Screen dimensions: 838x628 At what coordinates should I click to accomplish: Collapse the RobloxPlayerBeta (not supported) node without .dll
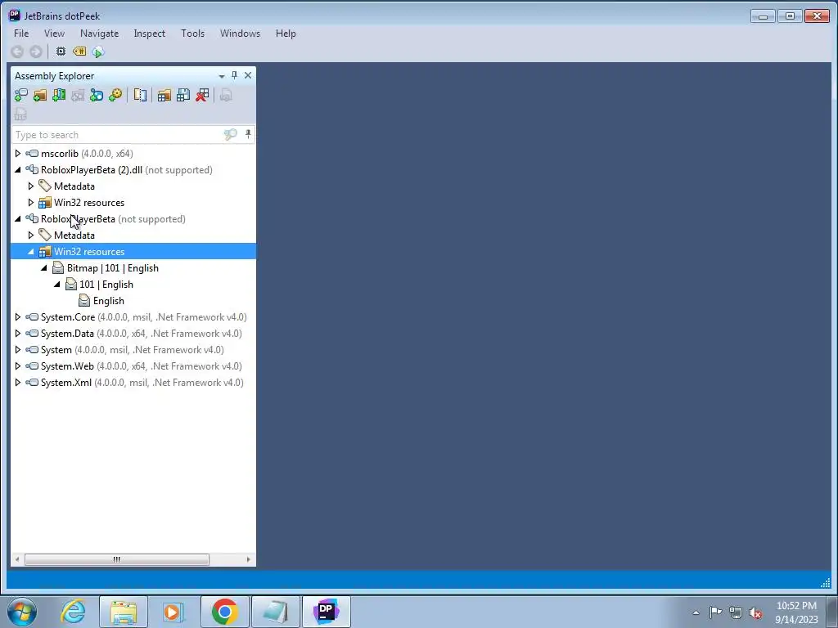18,219
